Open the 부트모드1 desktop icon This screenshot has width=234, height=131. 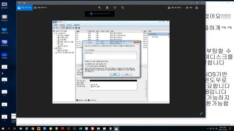click(x=4, y=5)
